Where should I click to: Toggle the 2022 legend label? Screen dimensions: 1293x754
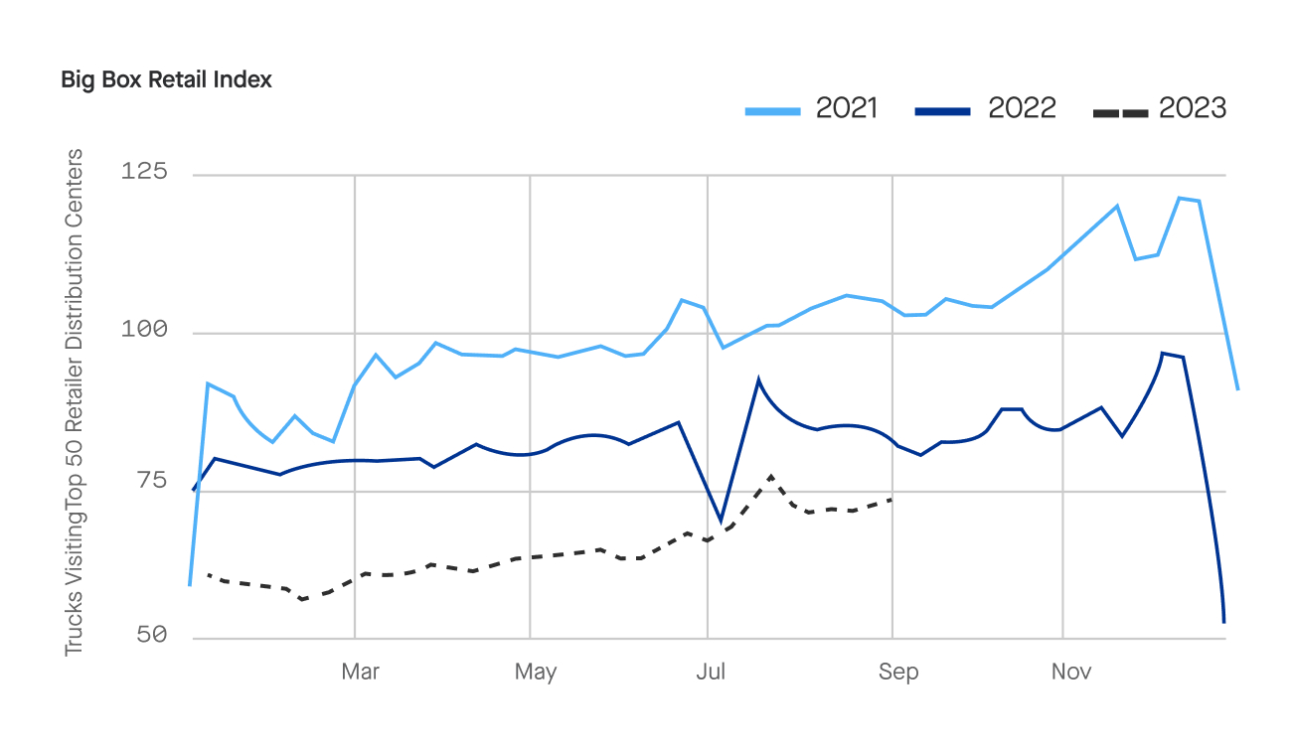1022,108
